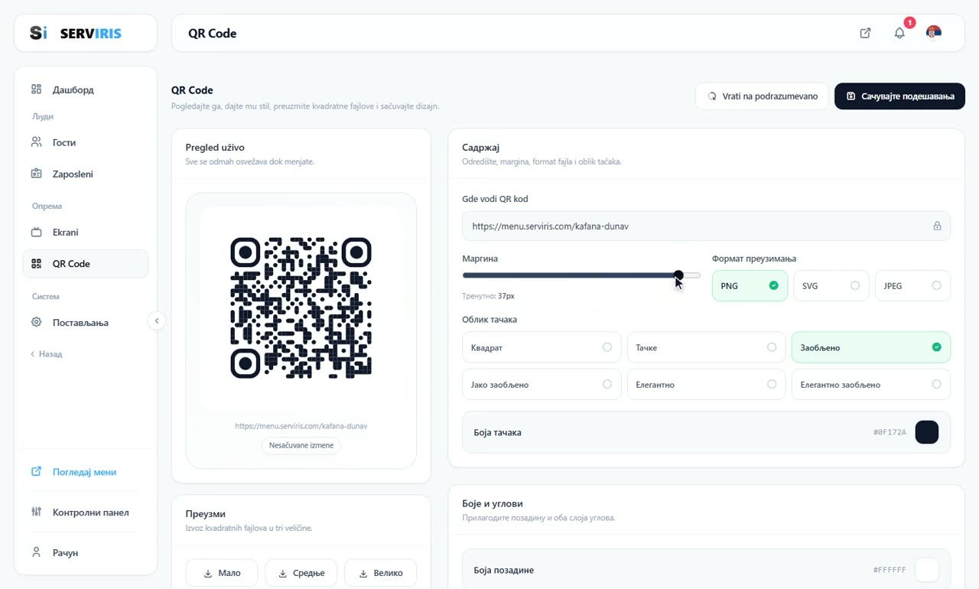Download the Велико size file
Image resolution: width=979 pixels, height=589 pixels.
[x=380, y=573]
